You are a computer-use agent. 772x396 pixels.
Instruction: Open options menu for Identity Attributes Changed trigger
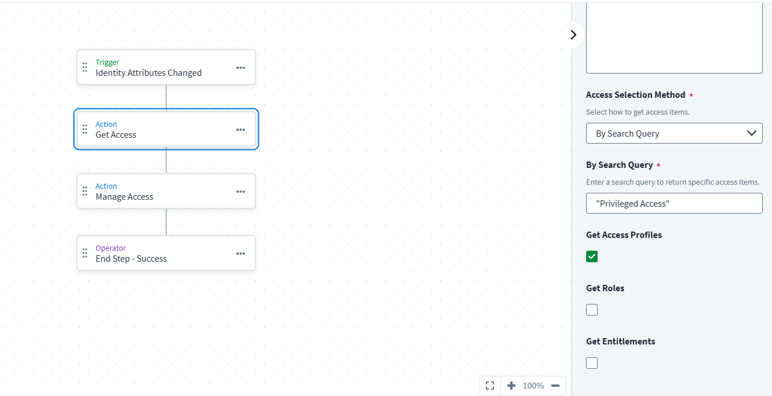(x=240, y=68)
